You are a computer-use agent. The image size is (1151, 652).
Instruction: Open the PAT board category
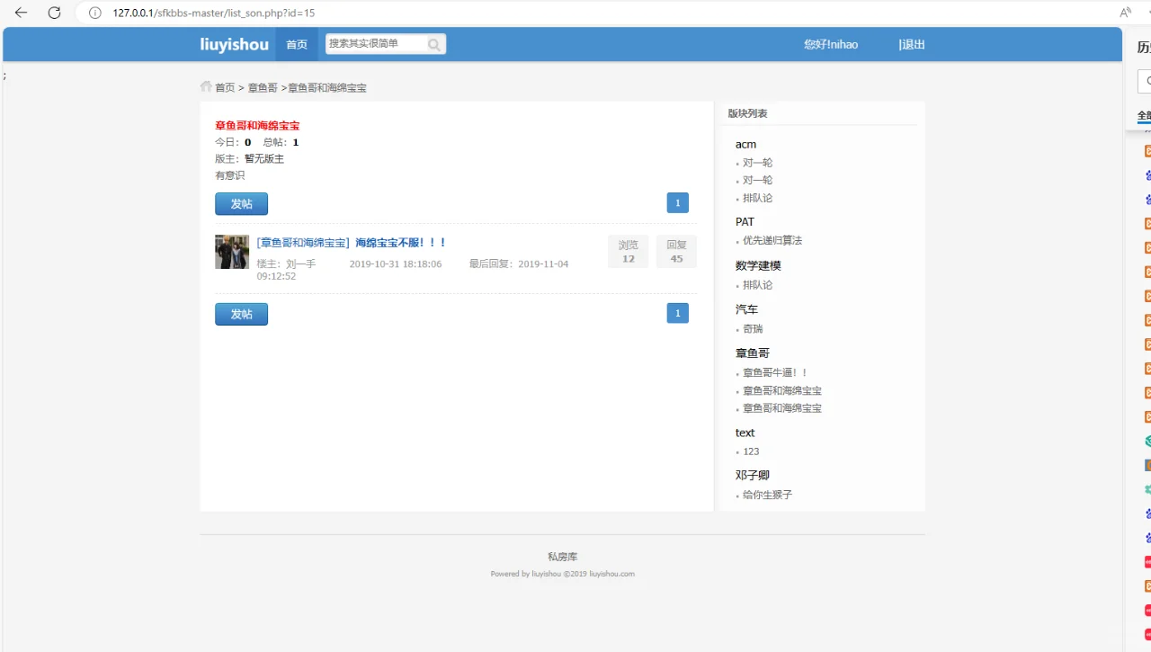click(745, 221)
